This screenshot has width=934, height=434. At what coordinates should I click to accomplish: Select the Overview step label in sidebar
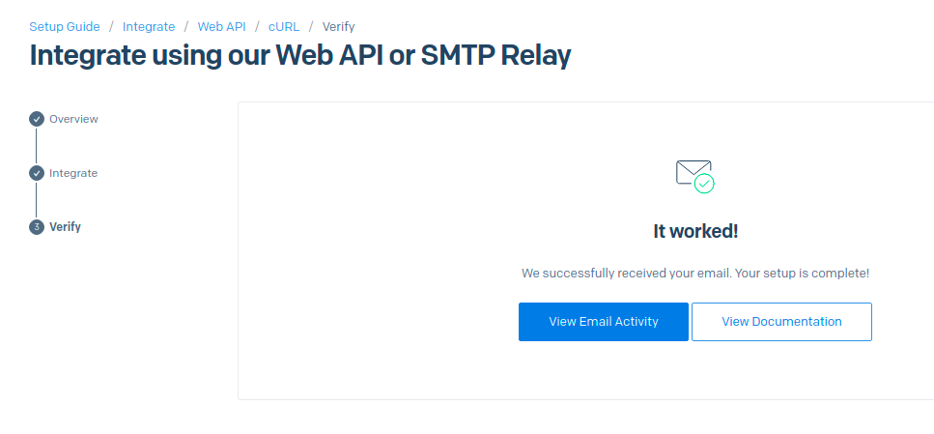tap(73, 119)
